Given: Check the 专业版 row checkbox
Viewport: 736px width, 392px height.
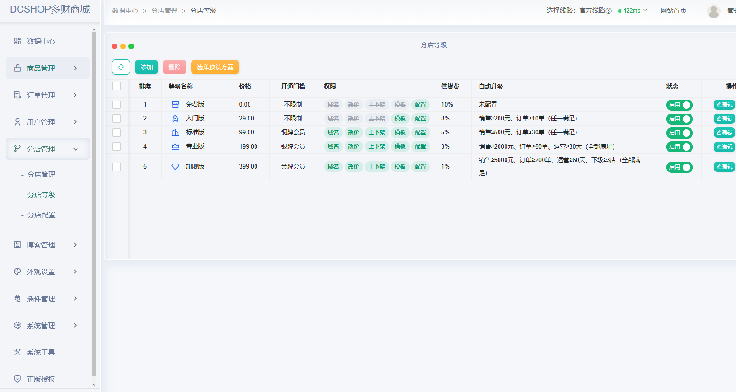Looking at the screenshot, I should click(116, 146).
